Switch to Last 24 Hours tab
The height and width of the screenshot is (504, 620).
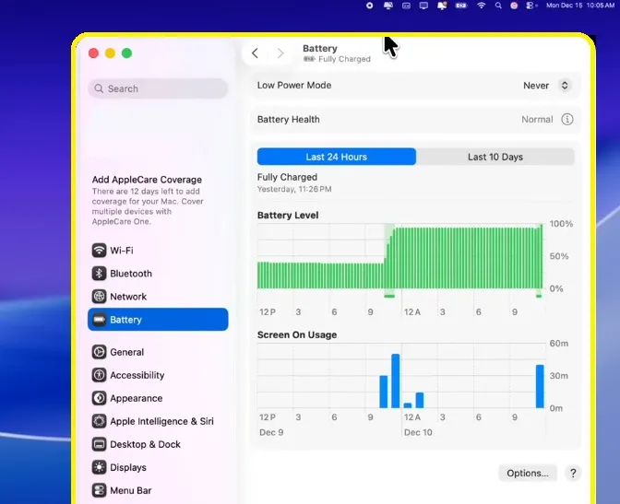click(337, 157)
